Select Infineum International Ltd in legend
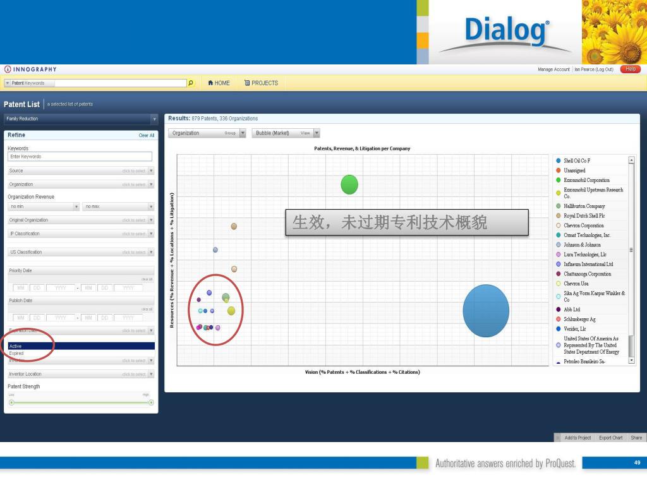This screenshot has height=485, width=647. (588, 265)
